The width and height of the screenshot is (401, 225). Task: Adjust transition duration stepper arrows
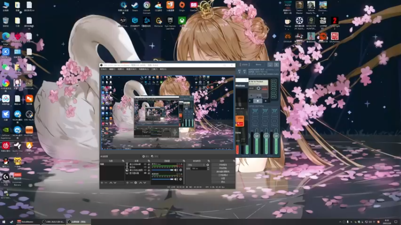click(x=208, y=168)
